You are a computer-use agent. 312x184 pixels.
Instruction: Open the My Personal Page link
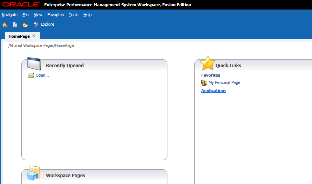pyautogui.click(x=224, y=82)
